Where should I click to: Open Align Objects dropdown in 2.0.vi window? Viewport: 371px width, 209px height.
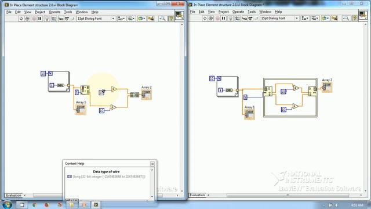[x=121, y=19]
